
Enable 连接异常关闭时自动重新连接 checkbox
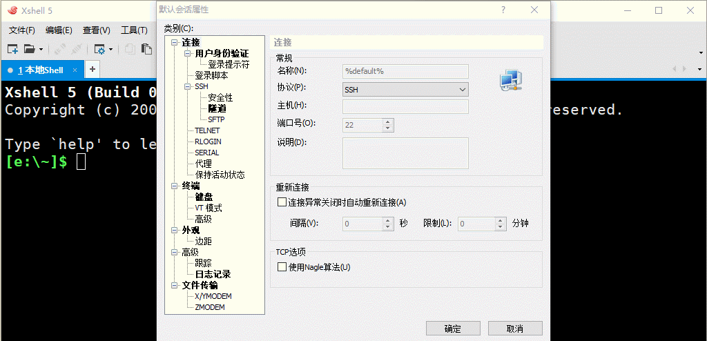[x=282, y=202]
